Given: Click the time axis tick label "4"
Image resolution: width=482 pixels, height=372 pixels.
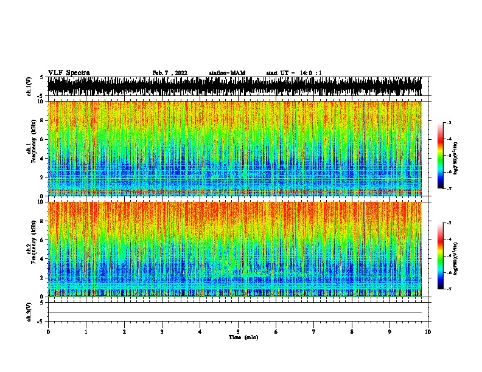Looking at the screenshot, I should (200, 331).
